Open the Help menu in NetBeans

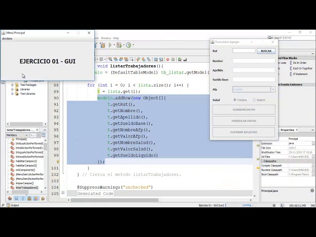pos(116,38)
